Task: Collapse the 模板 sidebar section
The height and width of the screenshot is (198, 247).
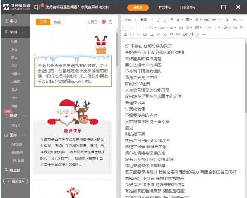Action: click(x=24, y=116)
